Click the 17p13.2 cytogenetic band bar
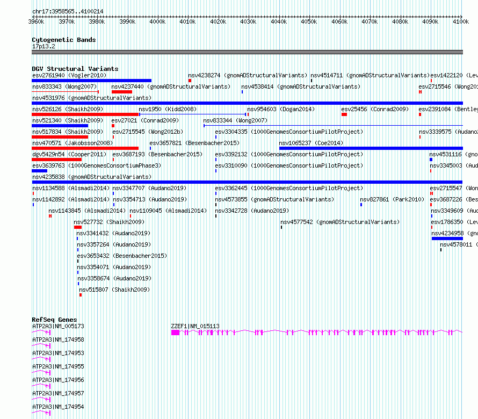This screenshot has height=419, width=478. click(247, 52)
